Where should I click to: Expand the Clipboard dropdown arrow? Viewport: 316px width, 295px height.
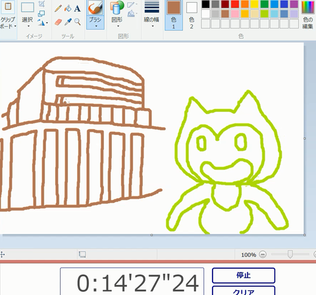click(x=15, y=26)
